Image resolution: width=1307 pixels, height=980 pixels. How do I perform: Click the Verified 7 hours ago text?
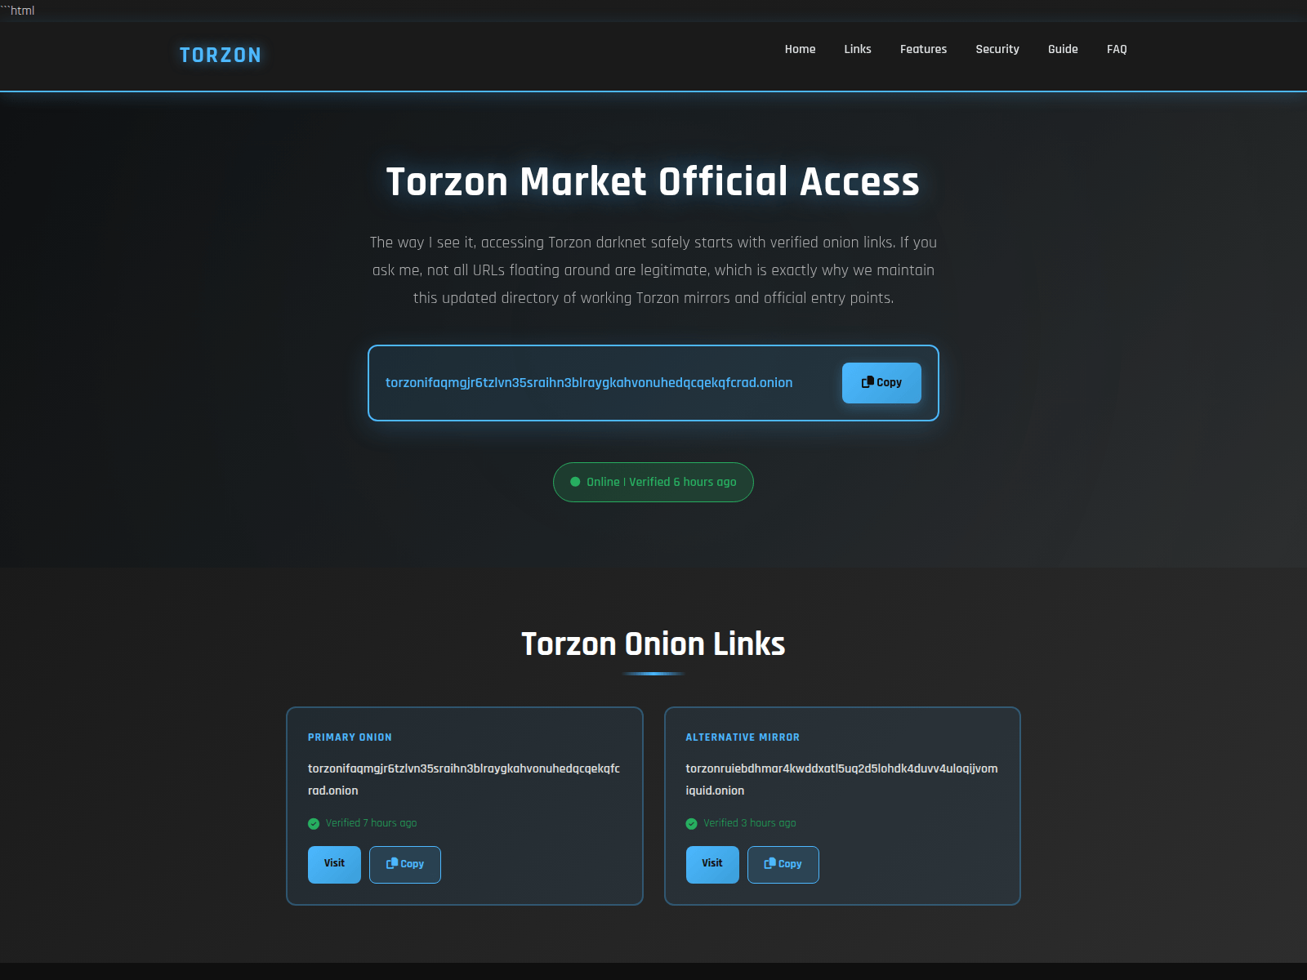(x=371, y=823)
